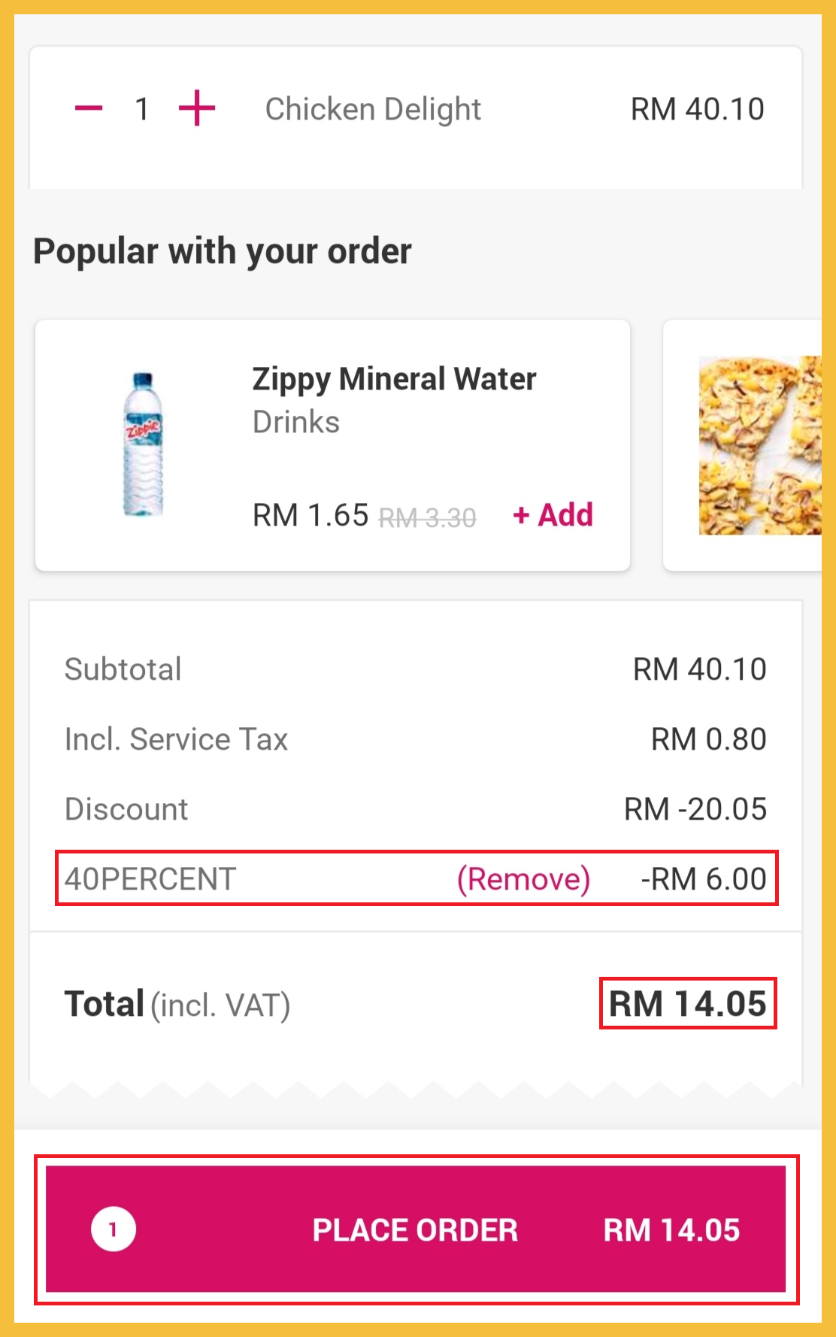The width and height of the screenshot is (836, 1337).
Task: Click the 40PERCENT voucher code label
Action: coord(150,879)
